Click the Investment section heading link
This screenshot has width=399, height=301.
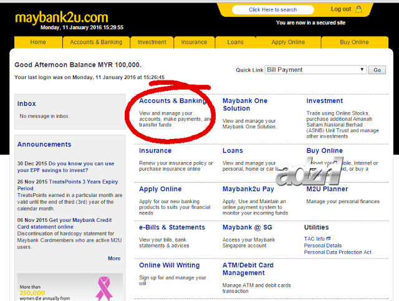tap(324, 101)
